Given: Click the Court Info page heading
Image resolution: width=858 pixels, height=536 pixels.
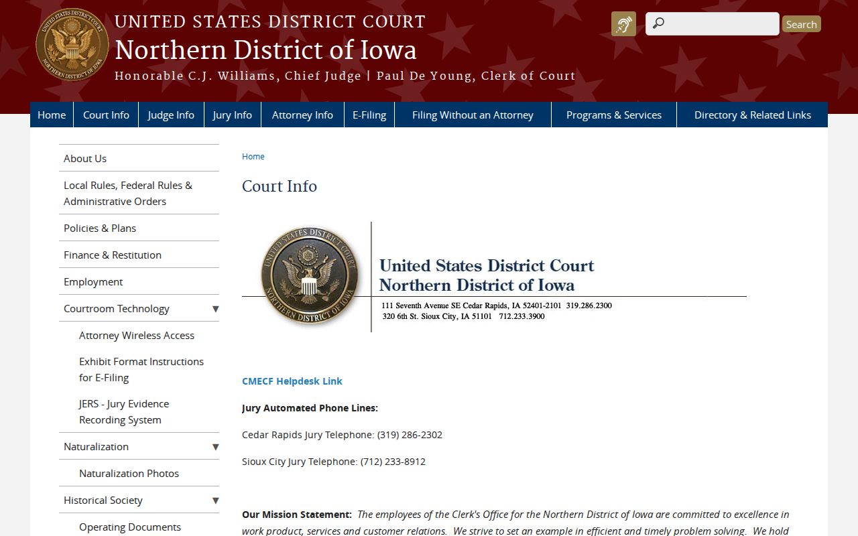Looking at the screenshot, I should (280, 186).
